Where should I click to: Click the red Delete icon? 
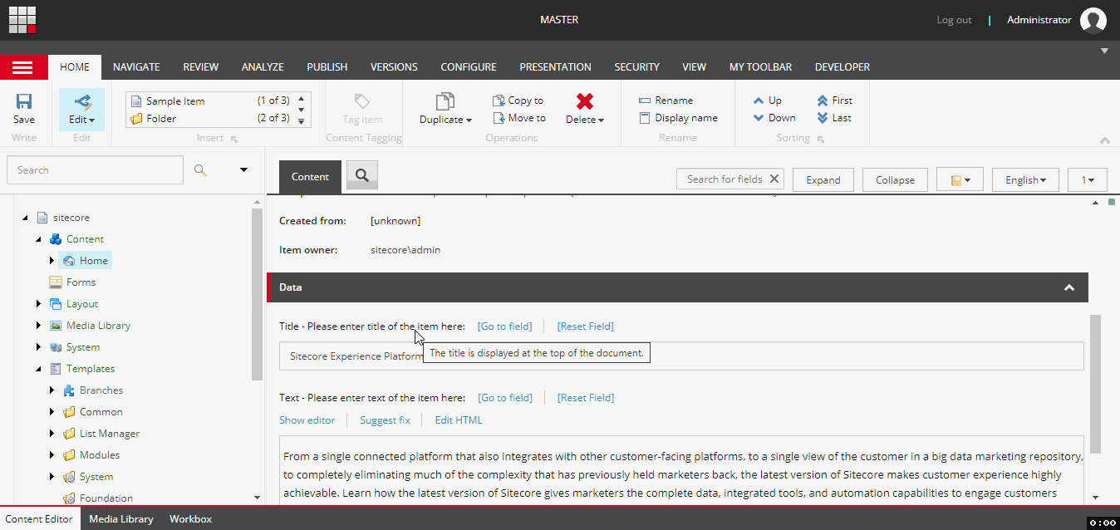(585, 101)
